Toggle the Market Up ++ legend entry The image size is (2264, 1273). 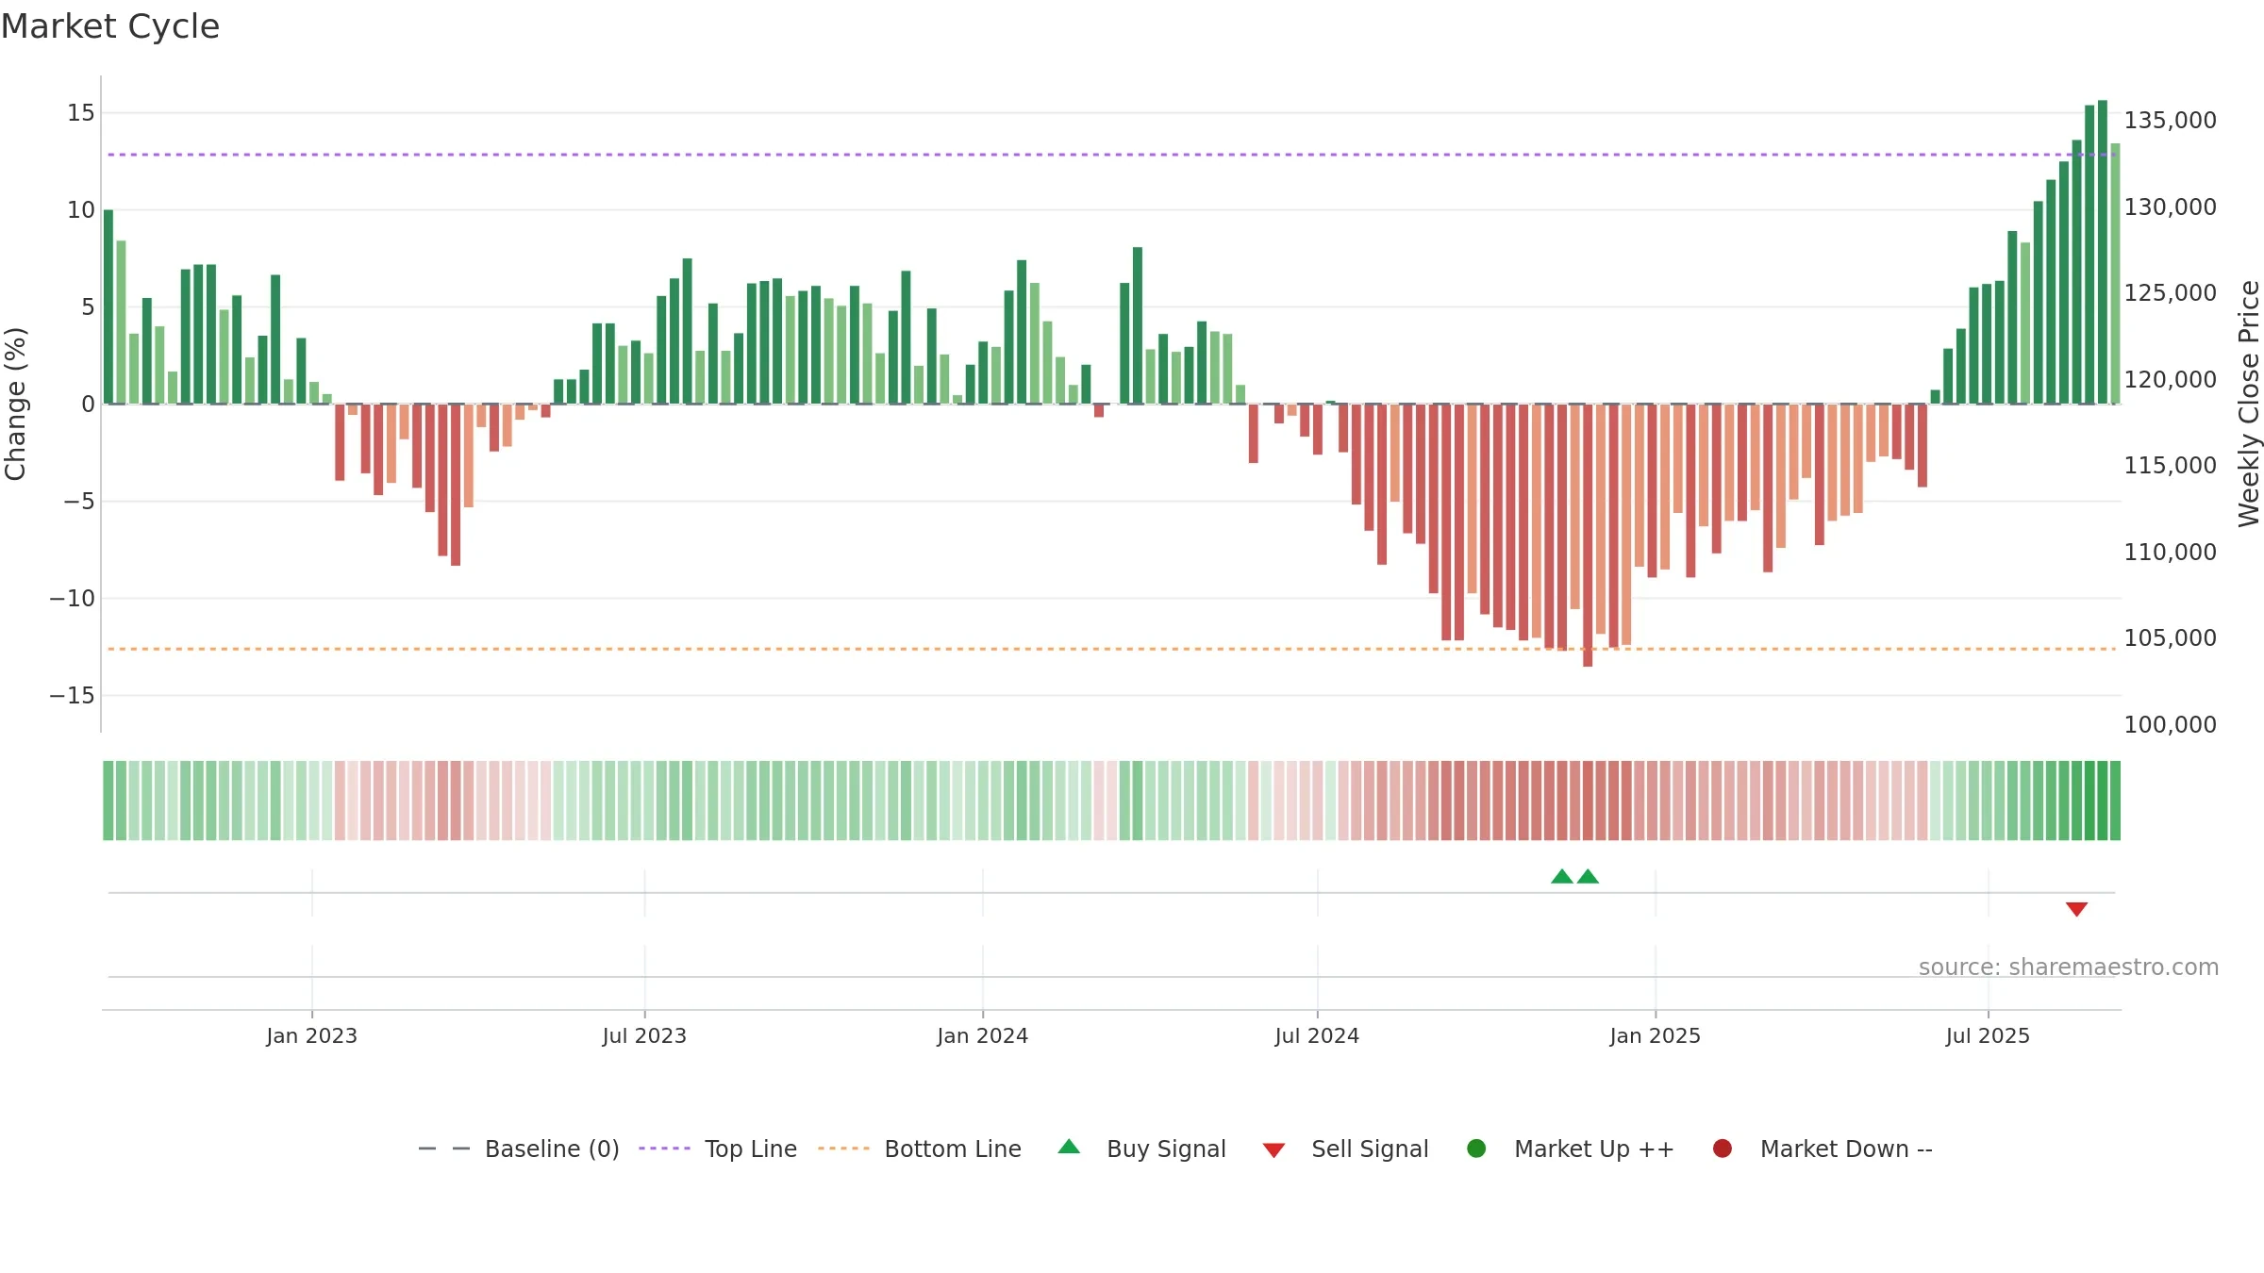pyautogui.click(x=1571, y=1149)
